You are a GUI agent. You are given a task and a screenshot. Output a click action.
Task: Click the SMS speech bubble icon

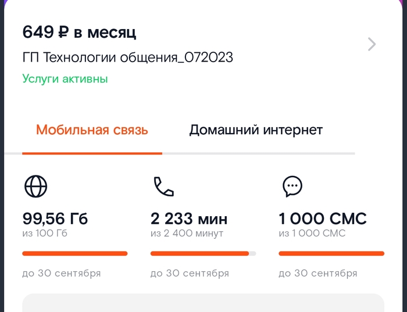click(x=292, y=186)
